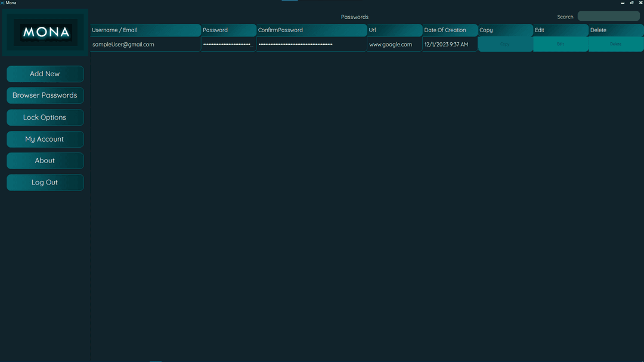Viewport: 644px width, 362px height.
Task: Click the Url column header
Action: tap(394, 30)
